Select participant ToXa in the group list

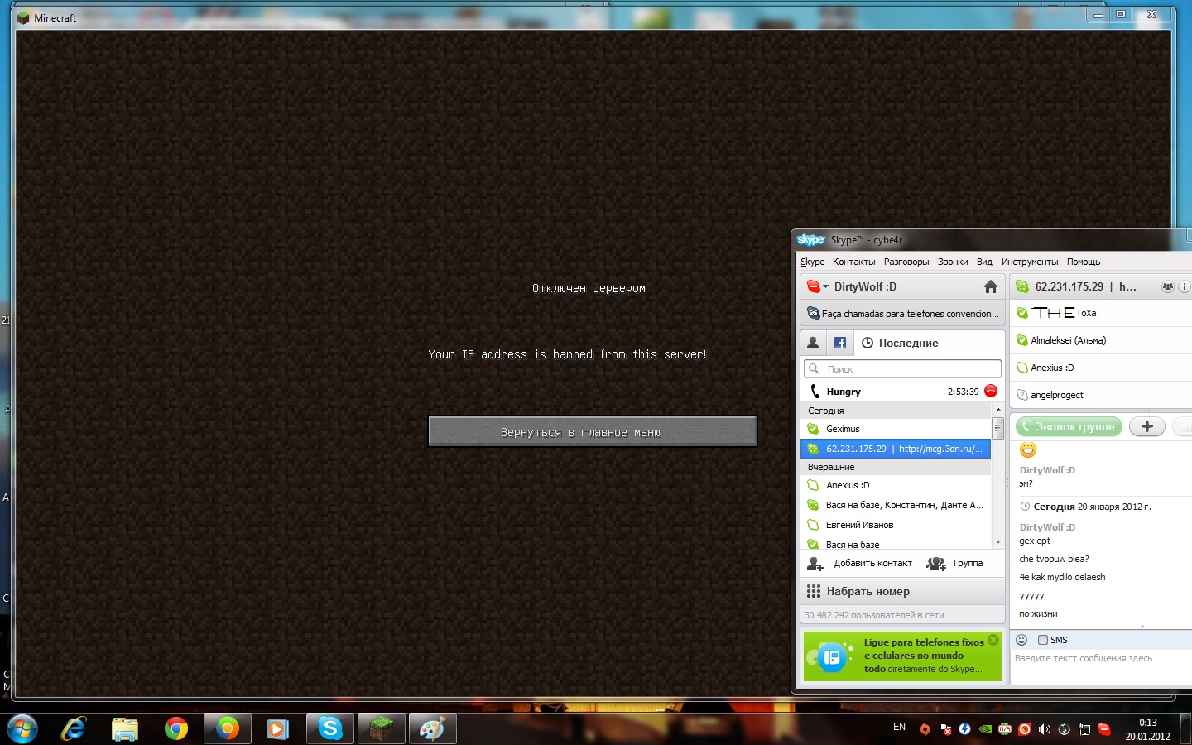pyautogui.click(x=1101, y=313)
